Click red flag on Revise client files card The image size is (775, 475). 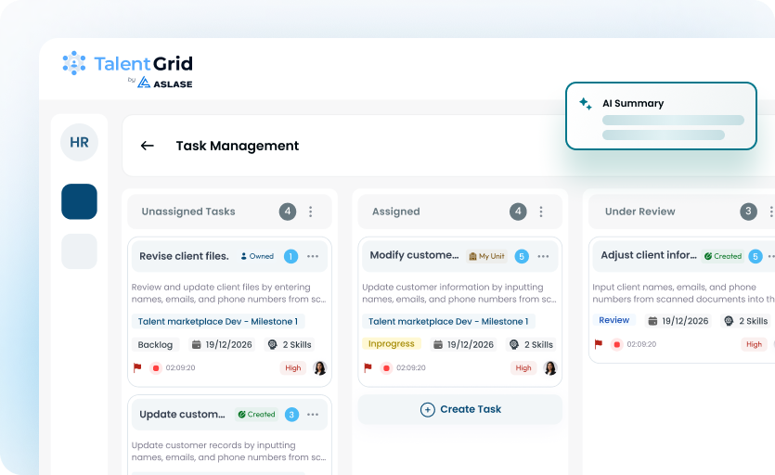pyautogui.click(x=137, y=367)
